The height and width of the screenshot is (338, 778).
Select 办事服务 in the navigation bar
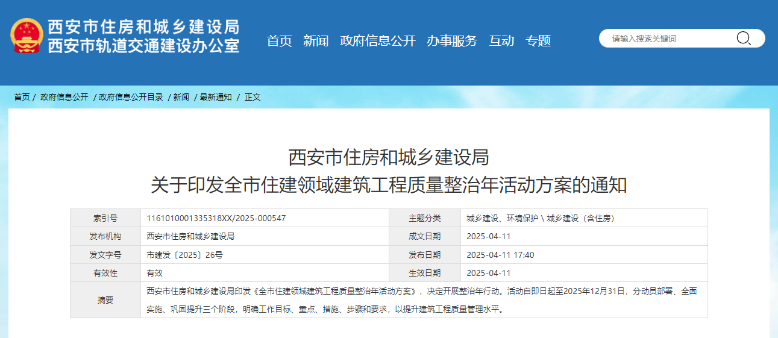point(451,41)
